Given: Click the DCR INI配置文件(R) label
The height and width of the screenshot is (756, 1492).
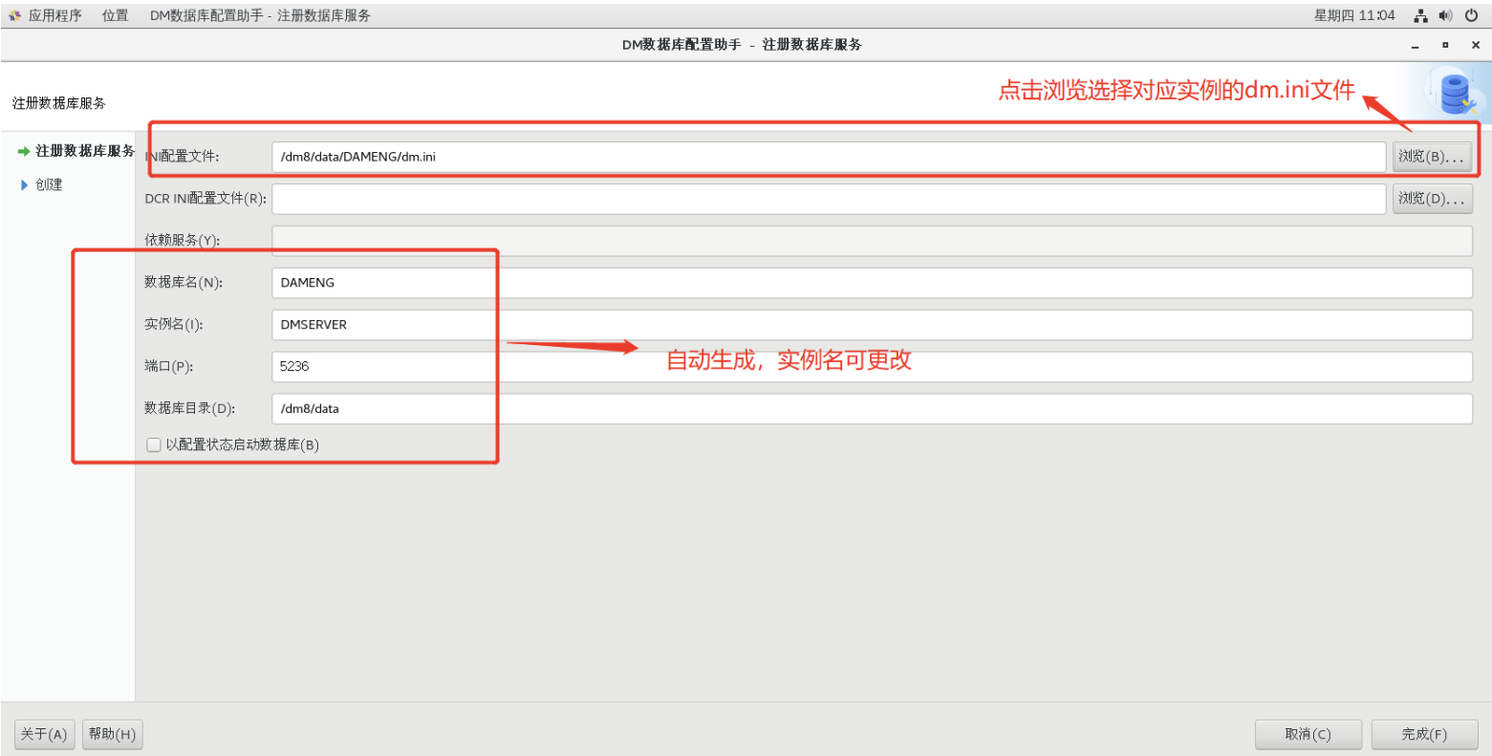Looking at the screenshot, I should [205, 199].
